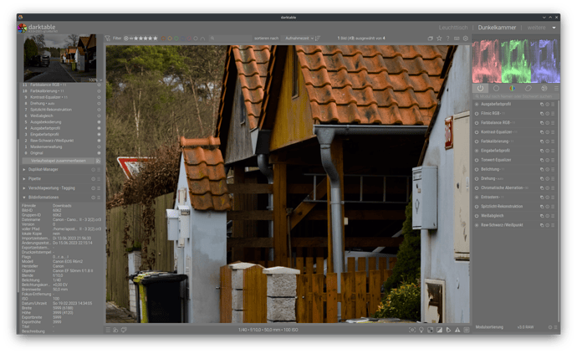This screenshot has height=354, width=577.
Task: Open the help question mark icon
Action: (448, 38)
